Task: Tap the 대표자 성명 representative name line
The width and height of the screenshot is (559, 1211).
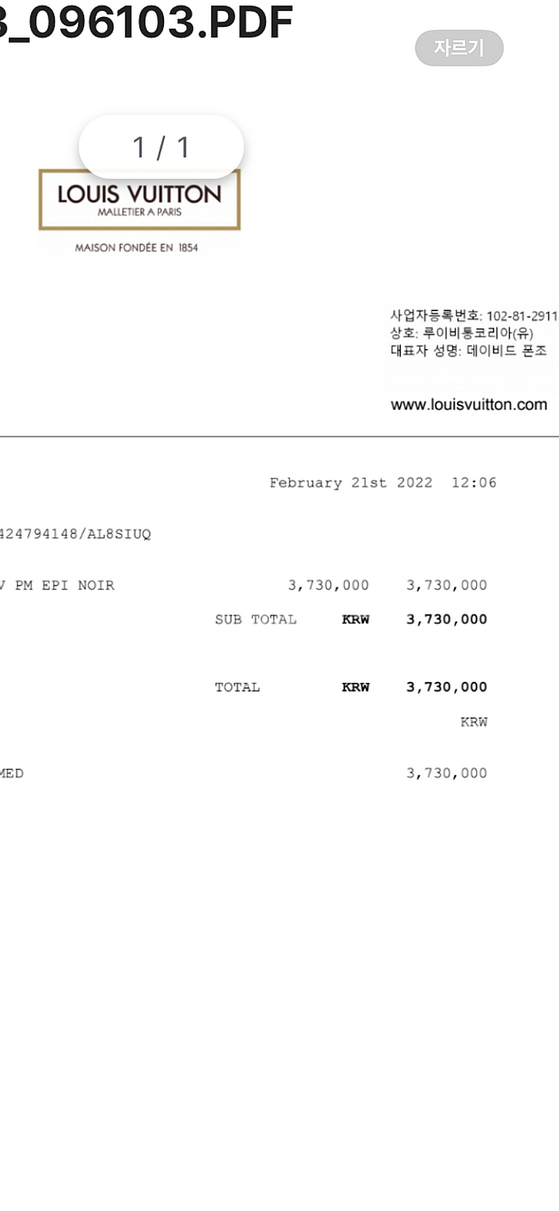Action: coord(469,351)
